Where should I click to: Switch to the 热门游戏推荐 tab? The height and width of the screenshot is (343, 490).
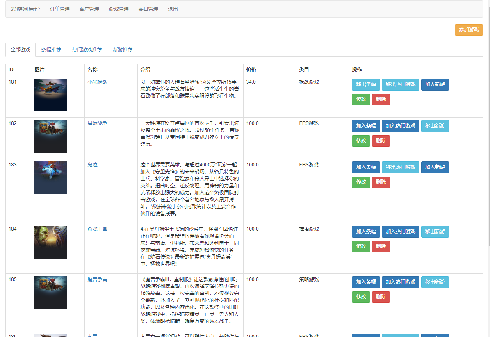(x=87, y=49)
